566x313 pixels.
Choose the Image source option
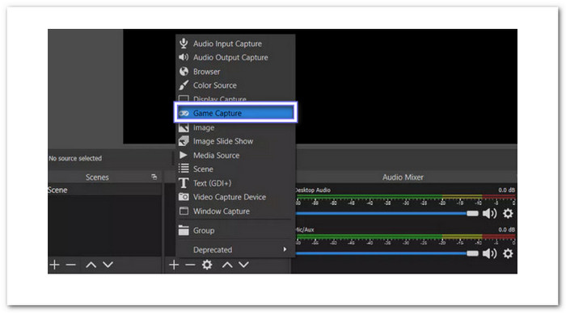coord(235,127)
